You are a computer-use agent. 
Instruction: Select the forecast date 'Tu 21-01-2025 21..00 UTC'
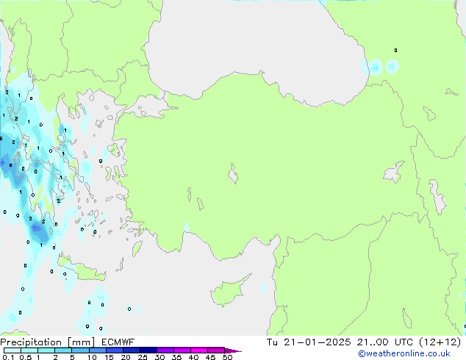(340, 342)
